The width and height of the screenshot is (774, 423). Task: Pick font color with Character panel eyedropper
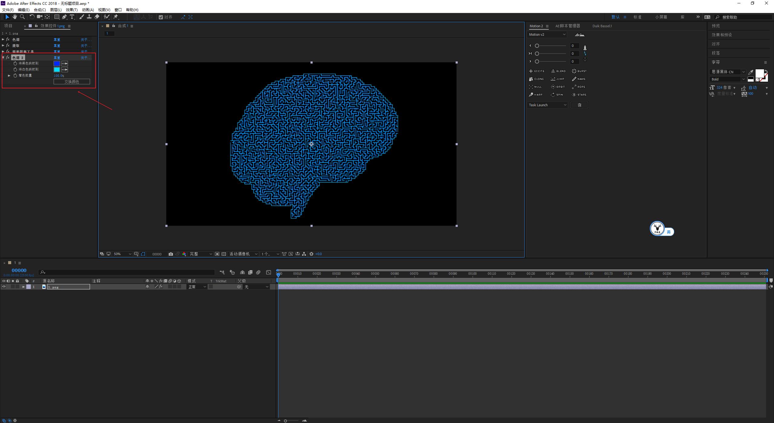pos(751,72)
